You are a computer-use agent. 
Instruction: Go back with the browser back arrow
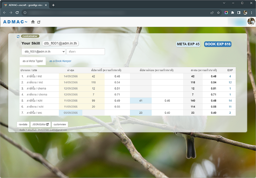pyautogui.click(x=4, y=13)
